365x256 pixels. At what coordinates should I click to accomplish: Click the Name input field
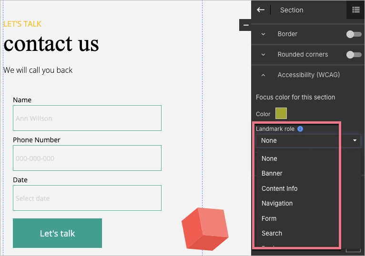tap(87, 118)
